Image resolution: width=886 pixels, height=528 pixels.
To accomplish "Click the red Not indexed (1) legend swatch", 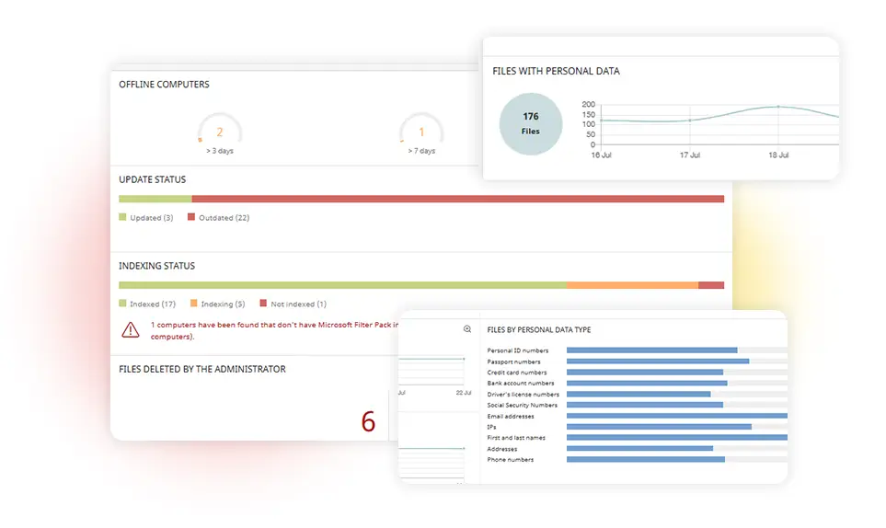I will pos(263,304).
